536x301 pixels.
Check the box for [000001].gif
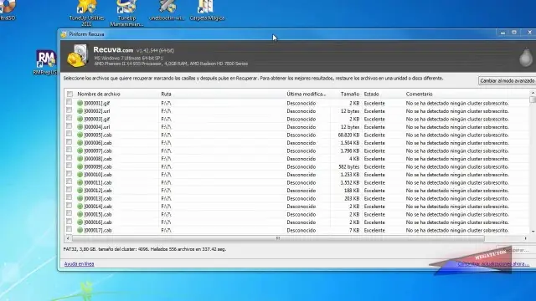pos(69,102)
